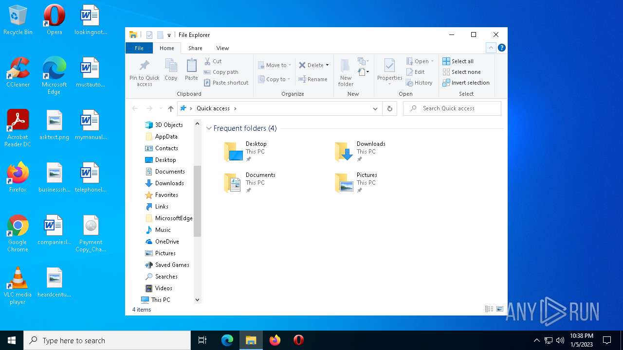The width and height of the screenshot is (623, 350).
Task: Select Music in navigation pane
Action: [158, 230]
